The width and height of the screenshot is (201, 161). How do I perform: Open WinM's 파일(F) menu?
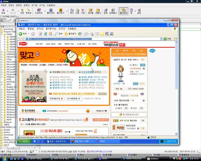4,5
